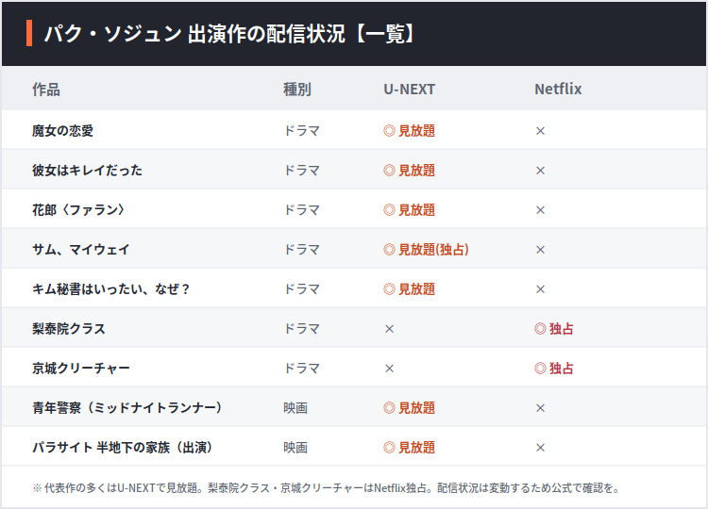Click the double-circle icon in 京城クリーチャー Netflix cell

pyautogui.click(x=540, y=369)
